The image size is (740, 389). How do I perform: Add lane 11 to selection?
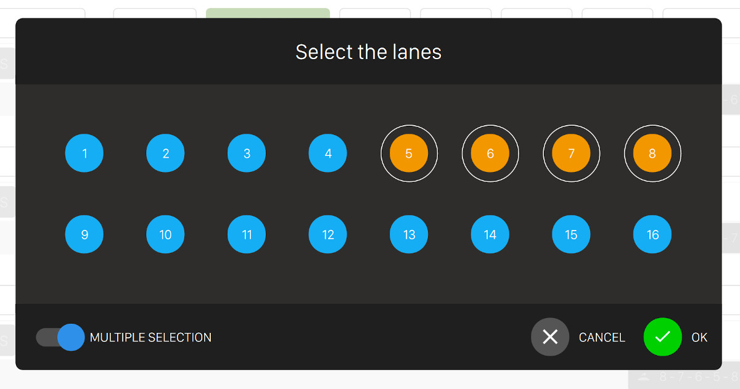click(x=247, y=234)
